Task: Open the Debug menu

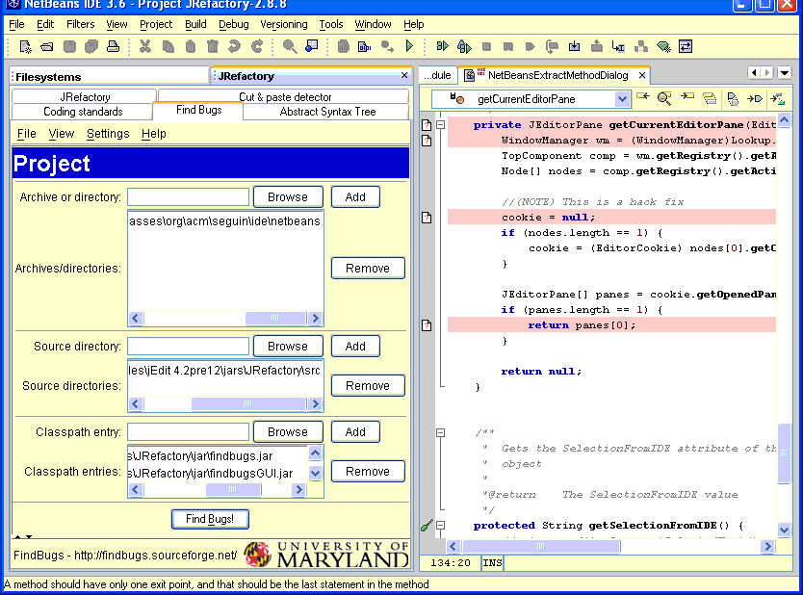Action: [234, 25]
